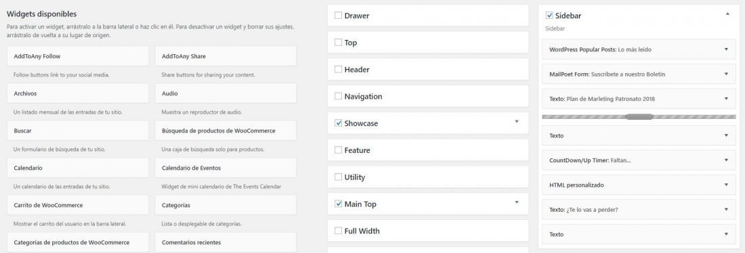This screenshot has width=745, height=253.
Task: Expand HTML personalizado widget arrow
Action: click(x=726, y=185)
